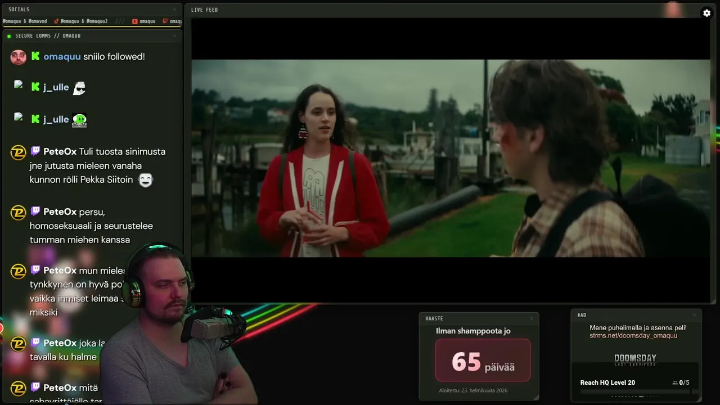Click PeteOx avatar on the 'Tuli tuosta' message

[18, 152]
